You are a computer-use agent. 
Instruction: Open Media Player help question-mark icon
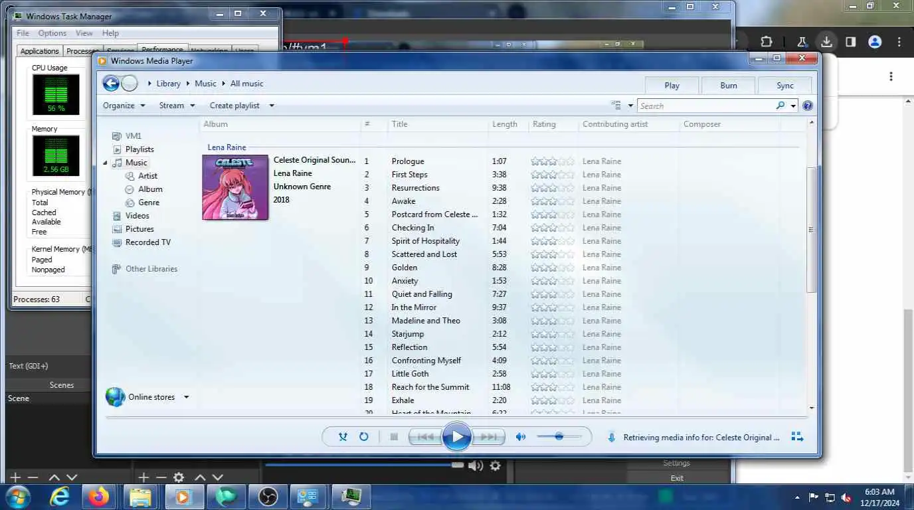(808, 106)
